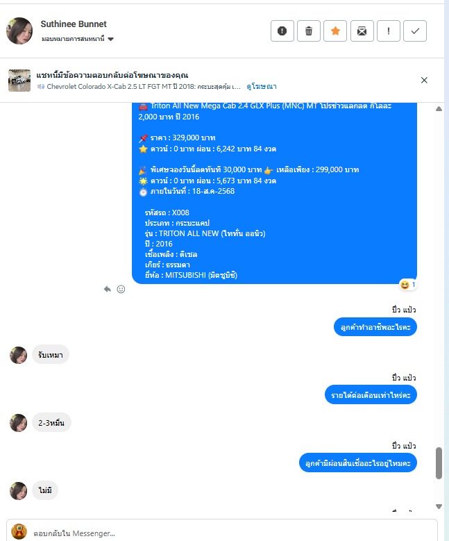Toggle the orange star follow-up flag

pos(335,31)
